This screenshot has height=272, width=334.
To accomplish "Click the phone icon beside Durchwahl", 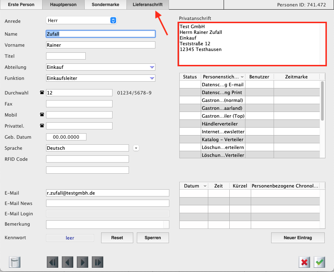I will tap(42, 93).
